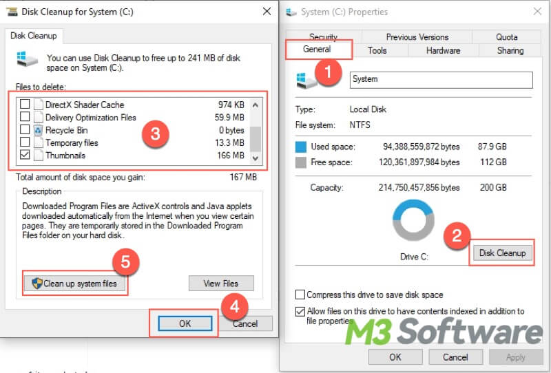Select the Recycle Bin row label
The height and width of the screenshot is (373, 551).
66,130
